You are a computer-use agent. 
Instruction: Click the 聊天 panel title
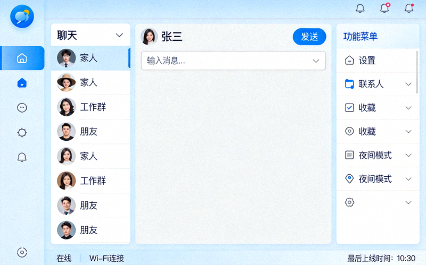[67, 36]
